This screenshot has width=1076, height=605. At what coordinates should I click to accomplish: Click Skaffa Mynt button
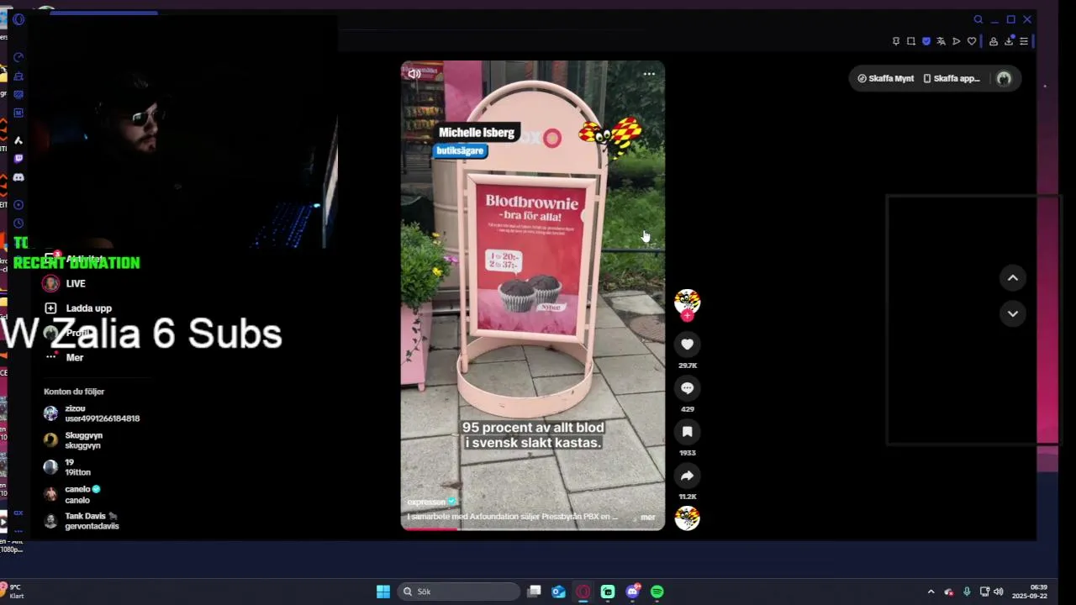[x=885, y=78]
